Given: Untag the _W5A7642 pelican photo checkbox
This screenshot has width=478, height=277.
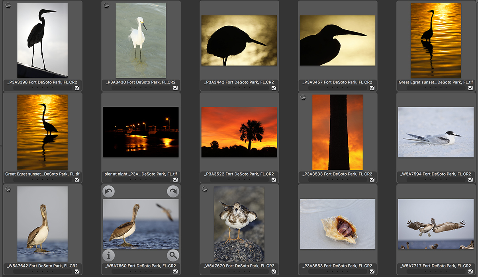Looking at the screenshot, I should [x=77, y=271].
